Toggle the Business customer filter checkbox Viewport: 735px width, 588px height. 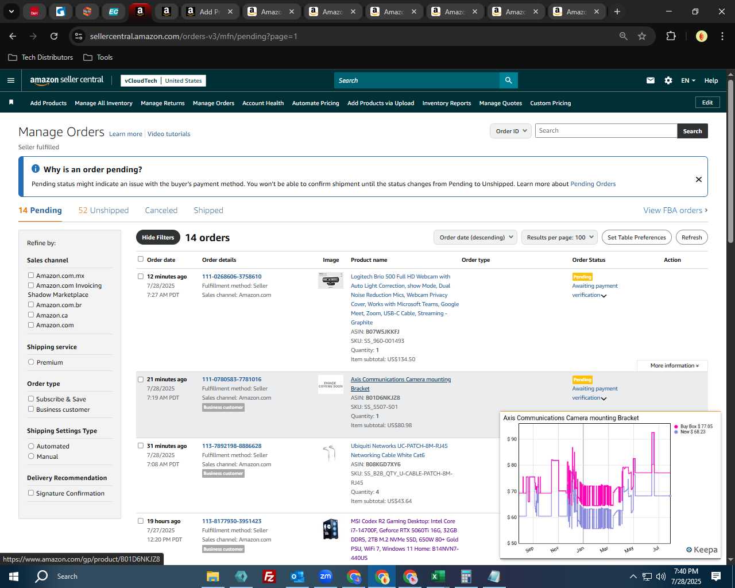point(31,409)
